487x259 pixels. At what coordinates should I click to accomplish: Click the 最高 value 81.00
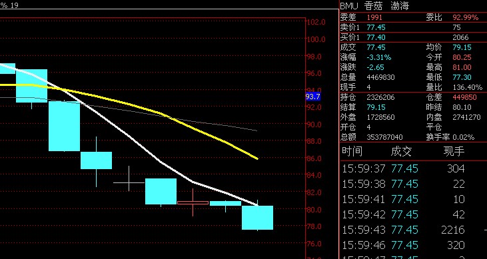pos(462,67)
